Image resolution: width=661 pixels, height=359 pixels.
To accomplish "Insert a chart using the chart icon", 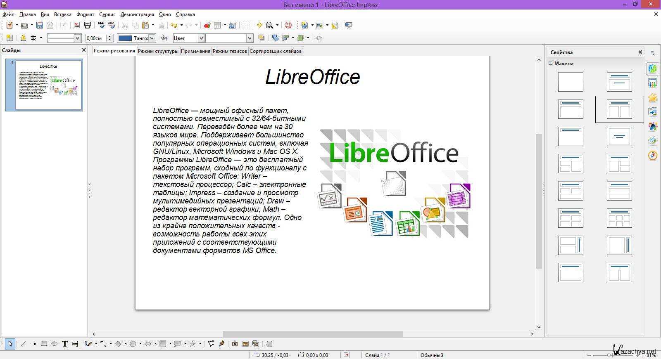I will pyautogui.click(x=207, y=25).
